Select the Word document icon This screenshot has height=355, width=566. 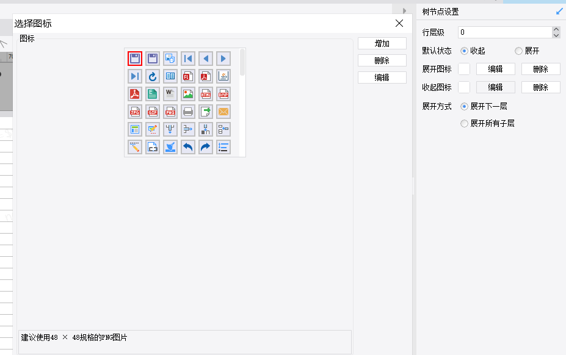pyautogui.click(x=170, y=94)
